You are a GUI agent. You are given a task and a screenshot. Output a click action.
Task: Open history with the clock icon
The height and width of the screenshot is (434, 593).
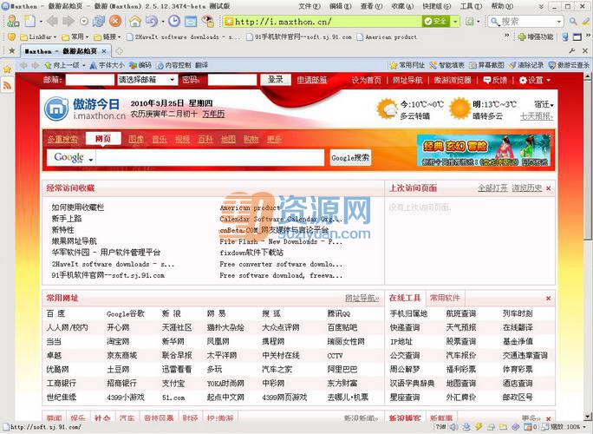[x=174, y=21]
